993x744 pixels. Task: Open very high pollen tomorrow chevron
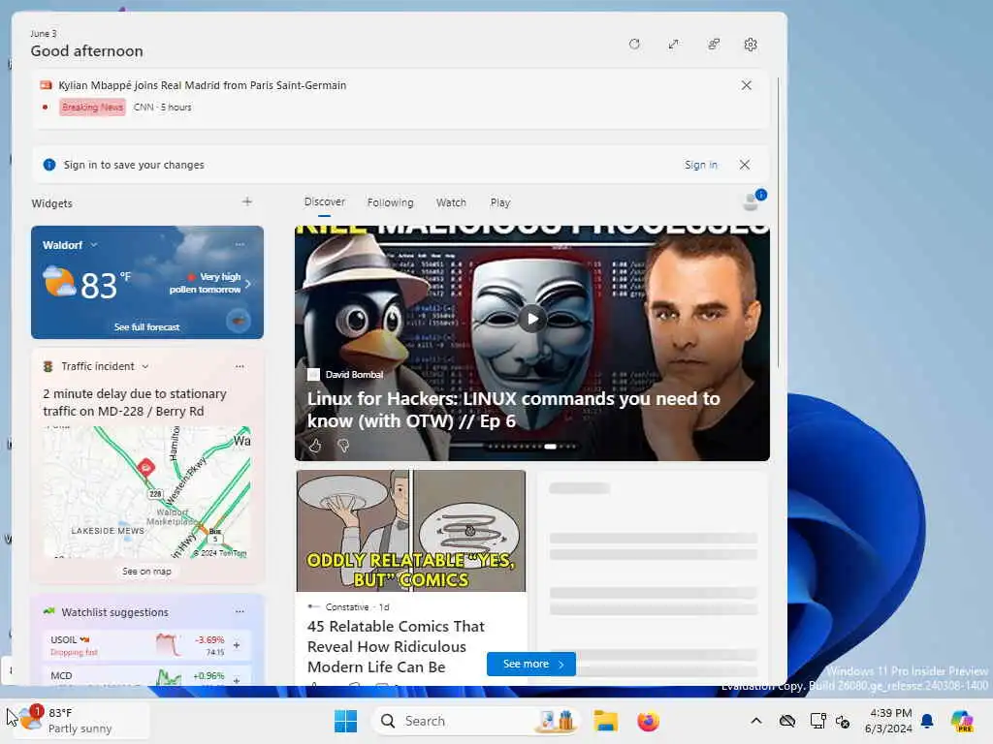[x=247, y=284]
